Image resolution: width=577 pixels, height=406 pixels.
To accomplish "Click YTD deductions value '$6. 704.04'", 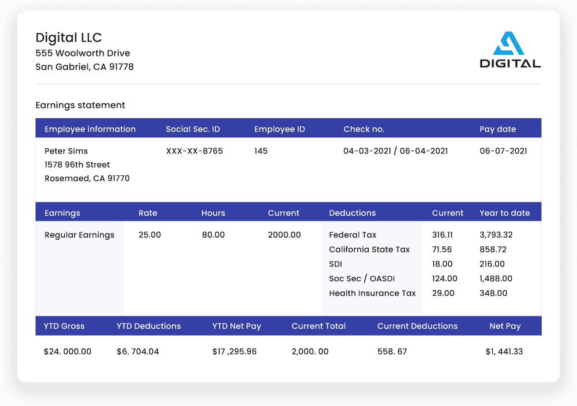I will (138, 352).
